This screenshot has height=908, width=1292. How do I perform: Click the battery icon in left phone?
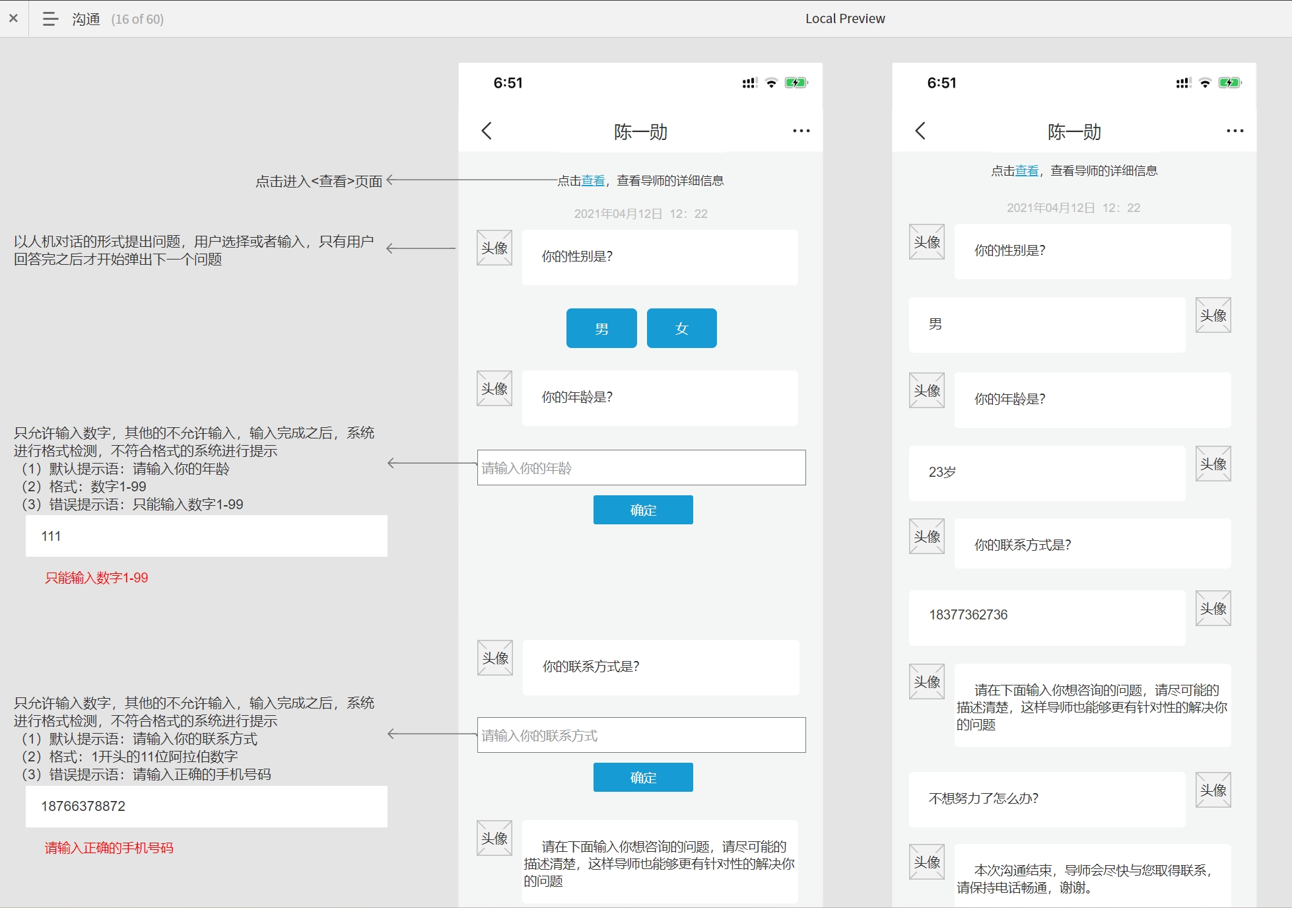click(796, 83)
